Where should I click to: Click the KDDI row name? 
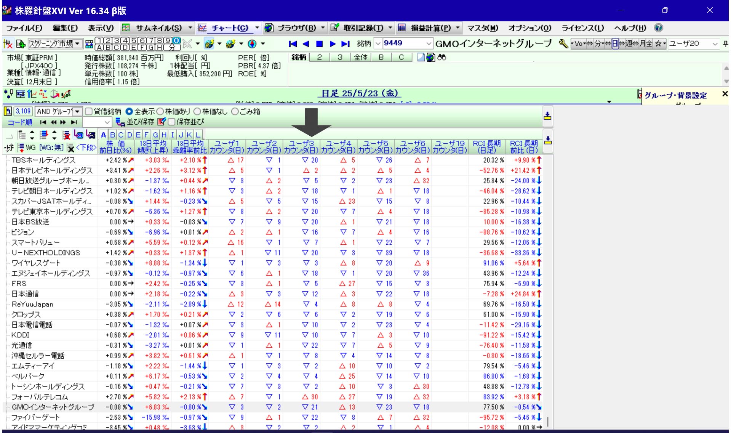(20, 335)
